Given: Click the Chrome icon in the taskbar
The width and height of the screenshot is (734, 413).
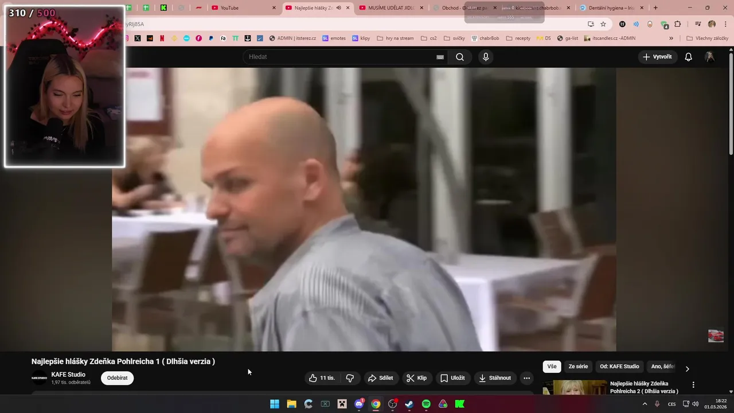Looking at the screenshot, I should [x=376, y=404].
